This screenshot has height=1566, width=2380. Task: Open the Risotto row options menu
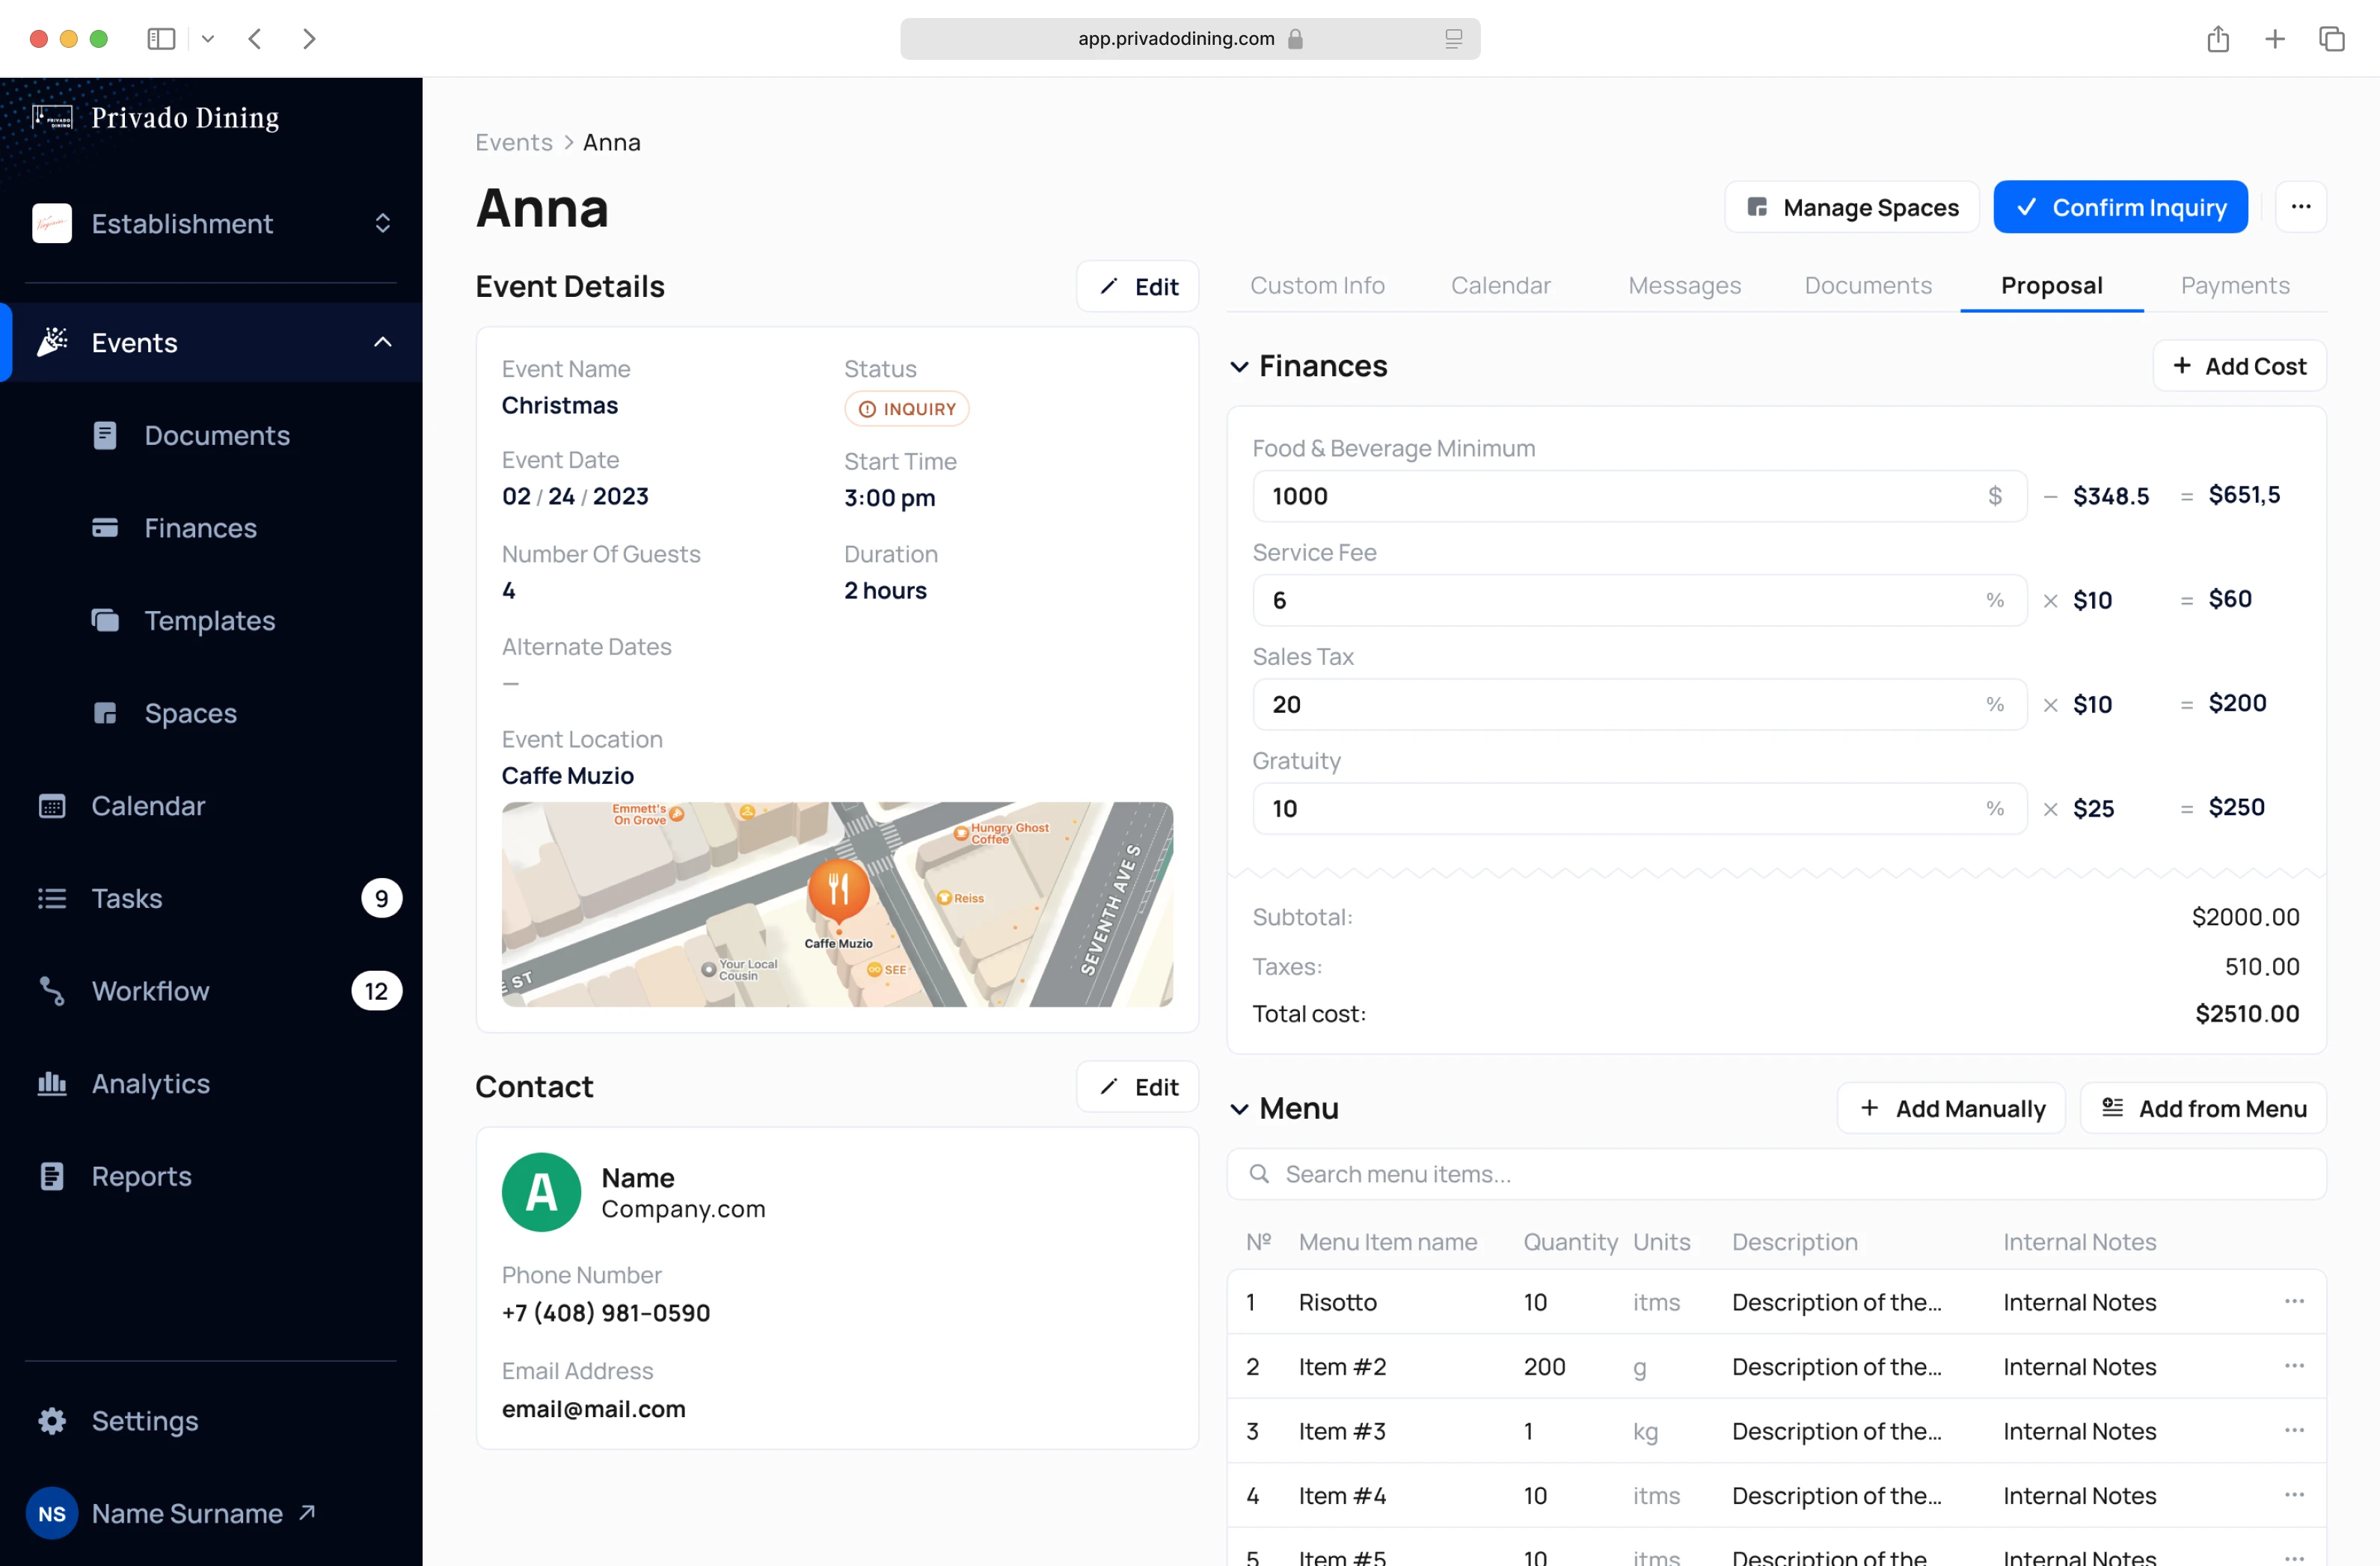(x=2293, y=1301)
